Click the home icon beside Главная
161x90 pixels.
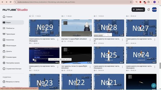4,17
